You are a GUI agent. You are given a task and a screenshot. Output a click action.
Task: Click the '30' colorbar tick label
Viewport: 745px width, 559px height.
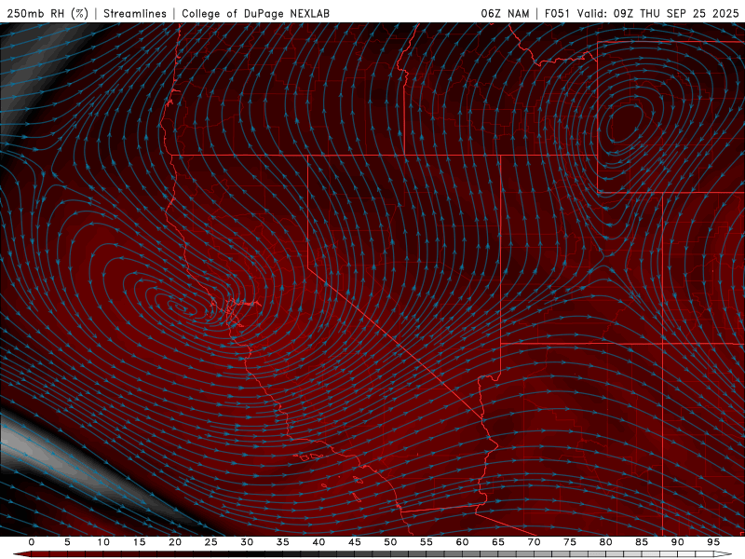click(247, 542)
